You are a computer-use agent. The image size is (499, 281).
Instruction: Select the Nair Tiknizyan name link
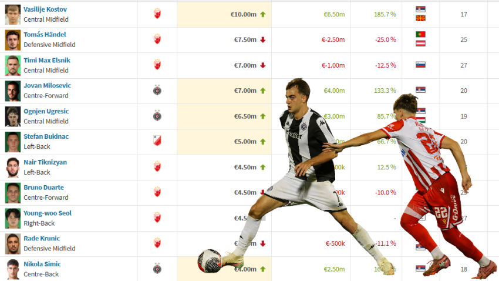pyautogui.click(x=45, y=162)
